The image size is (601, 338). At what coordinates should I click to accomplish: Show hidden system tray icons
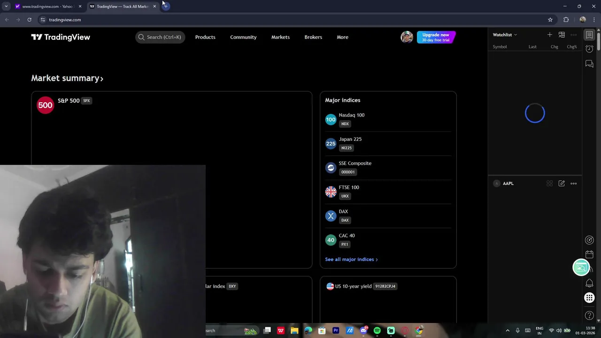pos(508,330)
